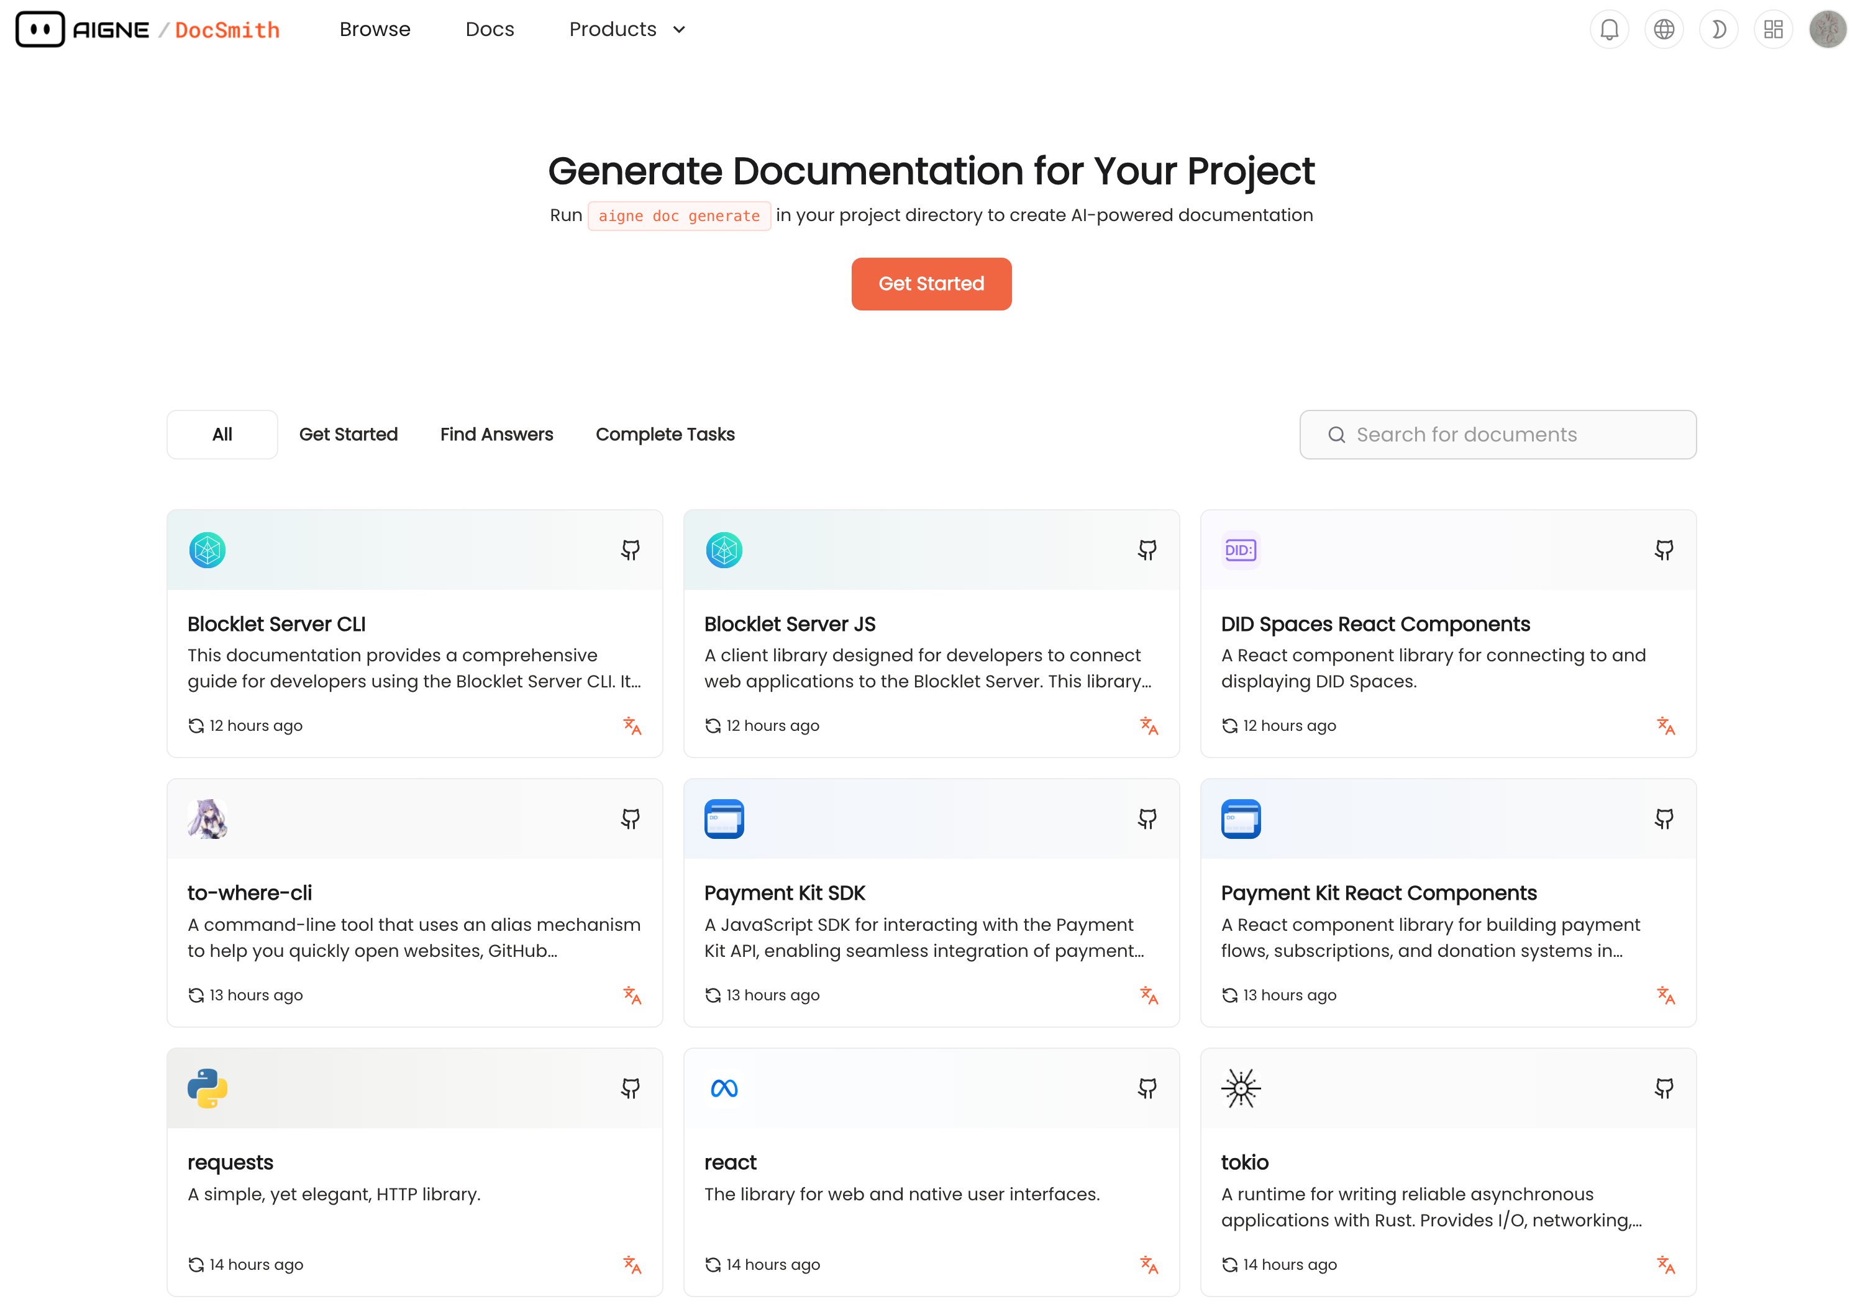
Task: Click the language globe icon
Action: coord(1664,30)
